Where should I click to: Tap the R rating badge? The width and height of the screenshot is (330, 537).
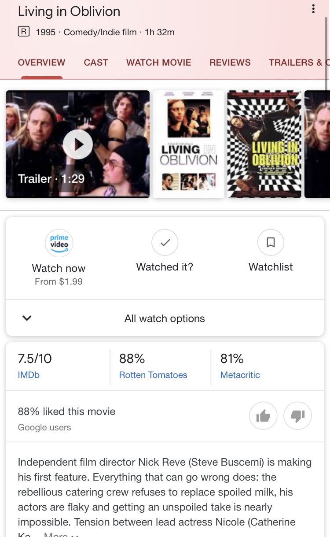(x=24, y=32)
